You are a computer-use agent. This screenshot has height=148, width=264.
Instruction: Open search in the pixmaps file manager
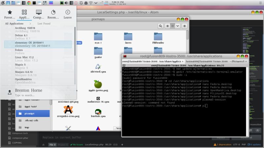(160, 26)
